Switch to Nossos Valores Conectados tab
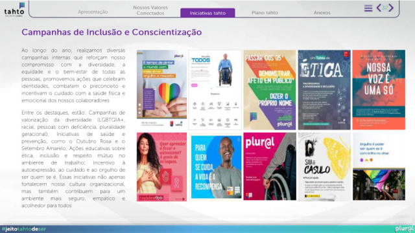 [x=150, y=10]
